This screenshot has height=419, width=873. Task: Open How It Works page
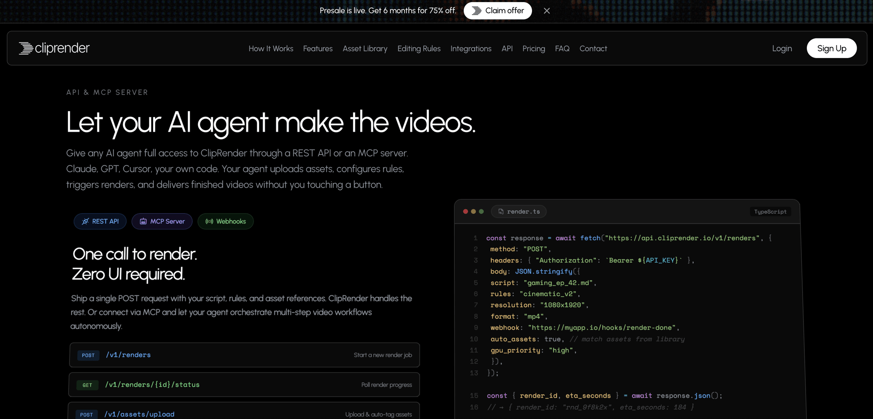click(271, 49)
